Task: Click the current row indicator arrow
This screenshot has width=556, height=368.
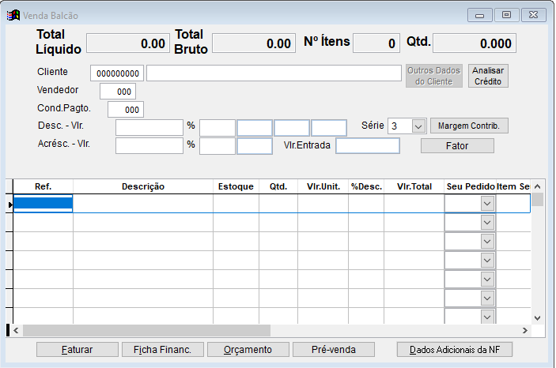Action: (x=9, y=205)
